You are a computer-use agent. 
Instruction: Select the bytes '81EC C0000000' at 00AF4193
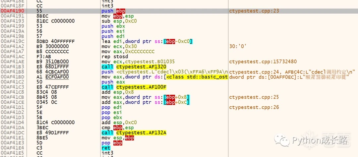point(55,21)
